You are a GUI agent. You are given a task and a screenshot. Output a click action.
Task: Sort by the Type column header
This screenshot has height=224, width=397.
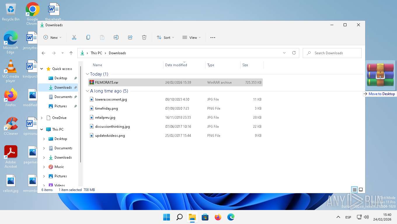click(223, 65)
